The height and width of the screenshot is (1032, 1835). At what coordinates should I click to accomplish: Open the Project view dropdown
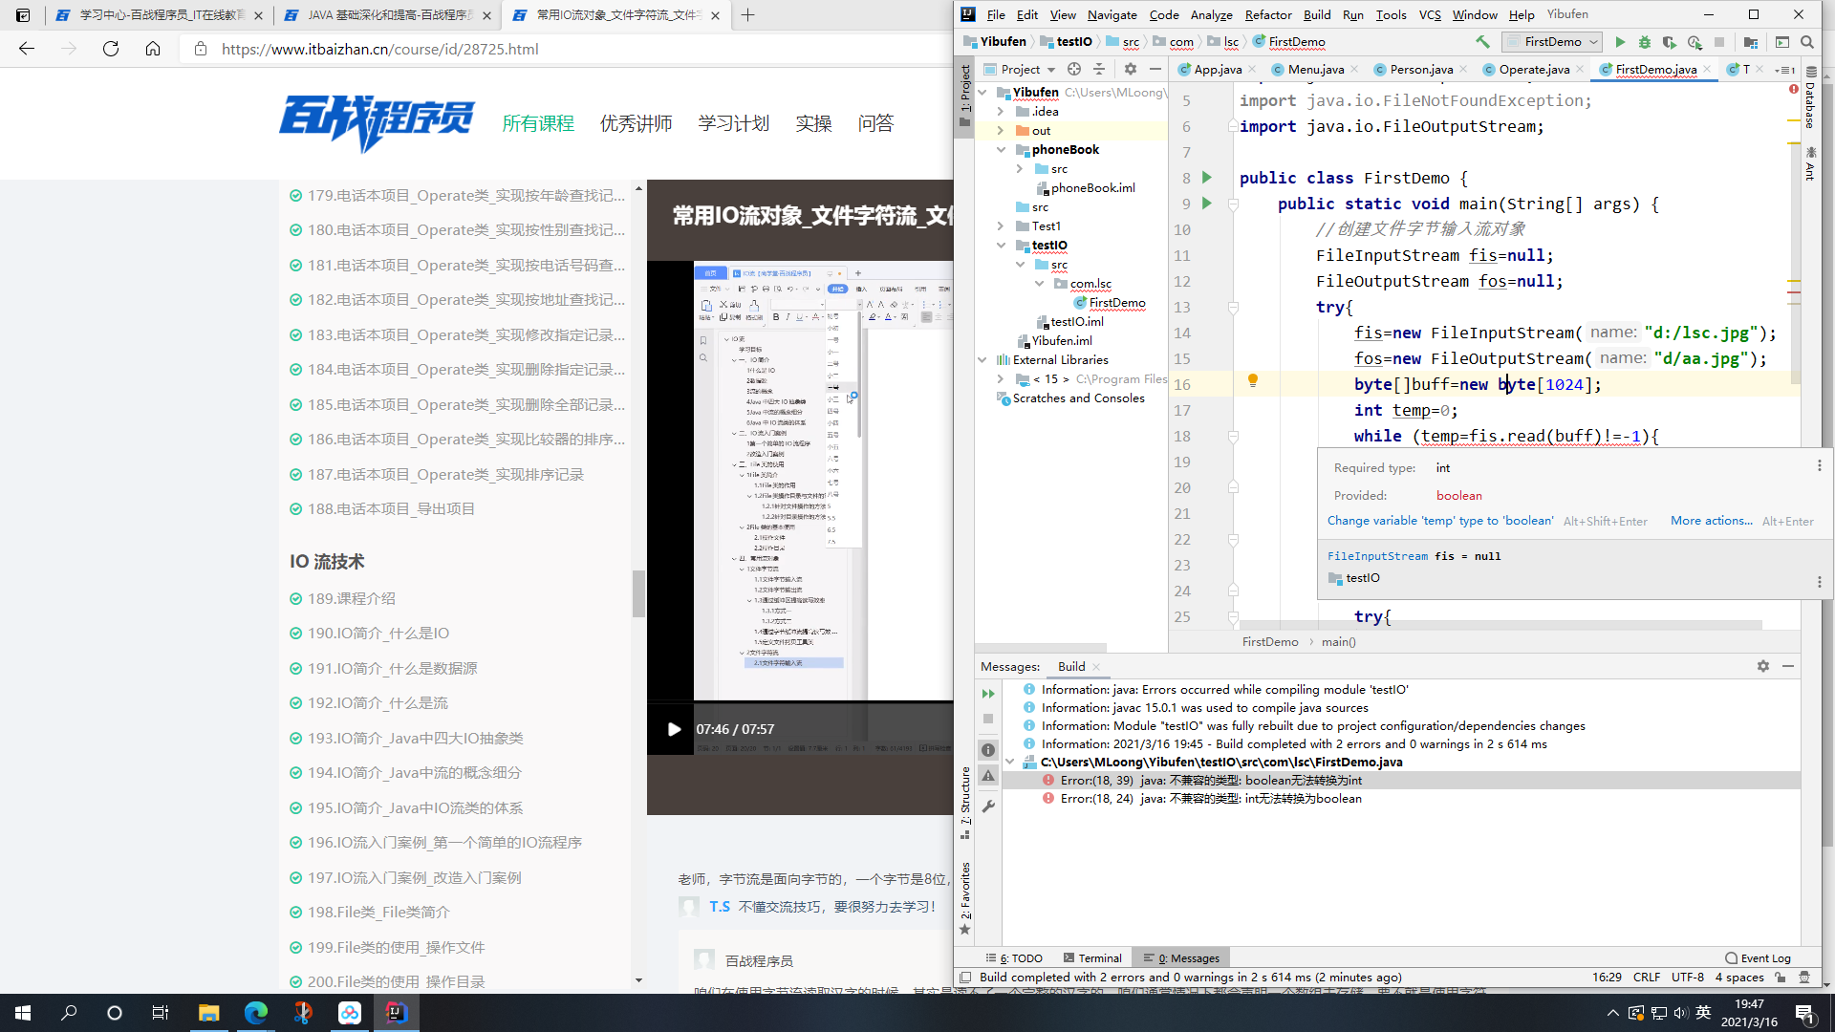(x=1020, y=69)
